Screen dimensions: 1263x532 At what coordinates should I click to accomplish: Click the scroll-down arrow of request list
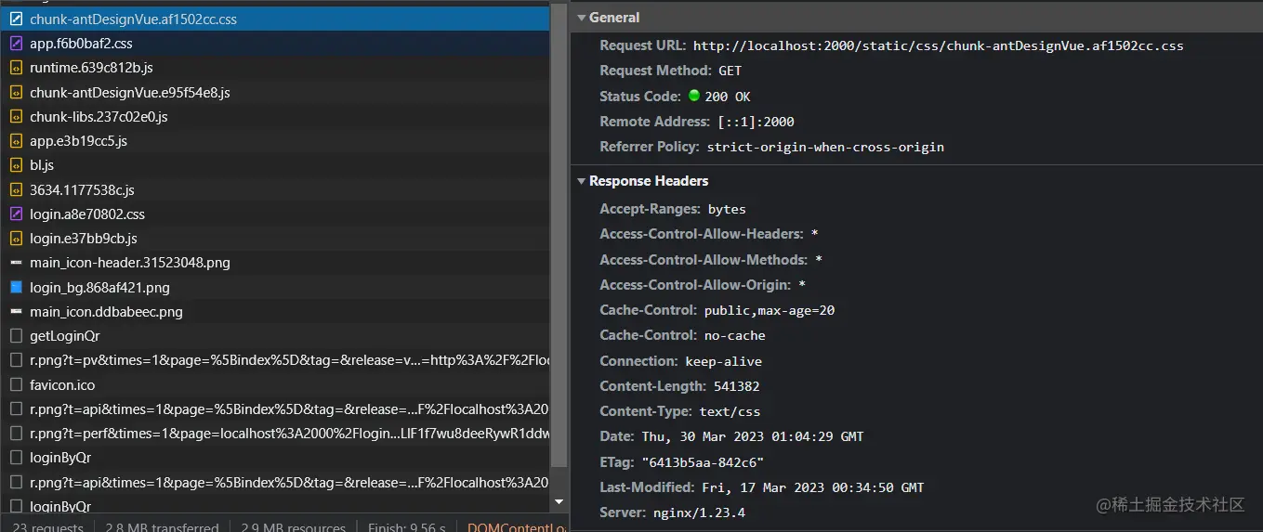pos(559,501)
